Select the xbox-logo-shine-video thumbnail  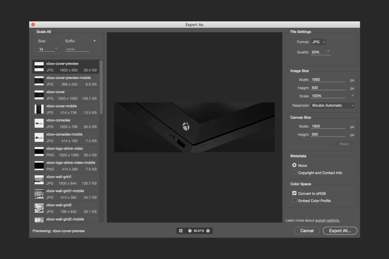(x=39, y=152)
